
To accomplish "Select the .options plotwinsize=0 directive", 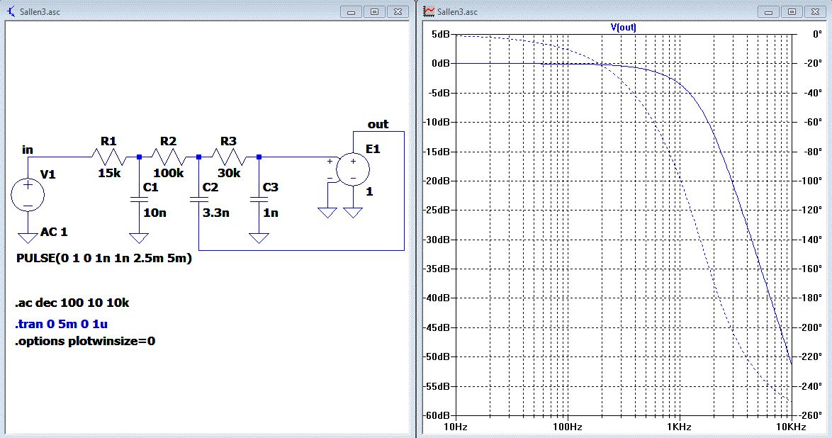I will pos(85,341).
